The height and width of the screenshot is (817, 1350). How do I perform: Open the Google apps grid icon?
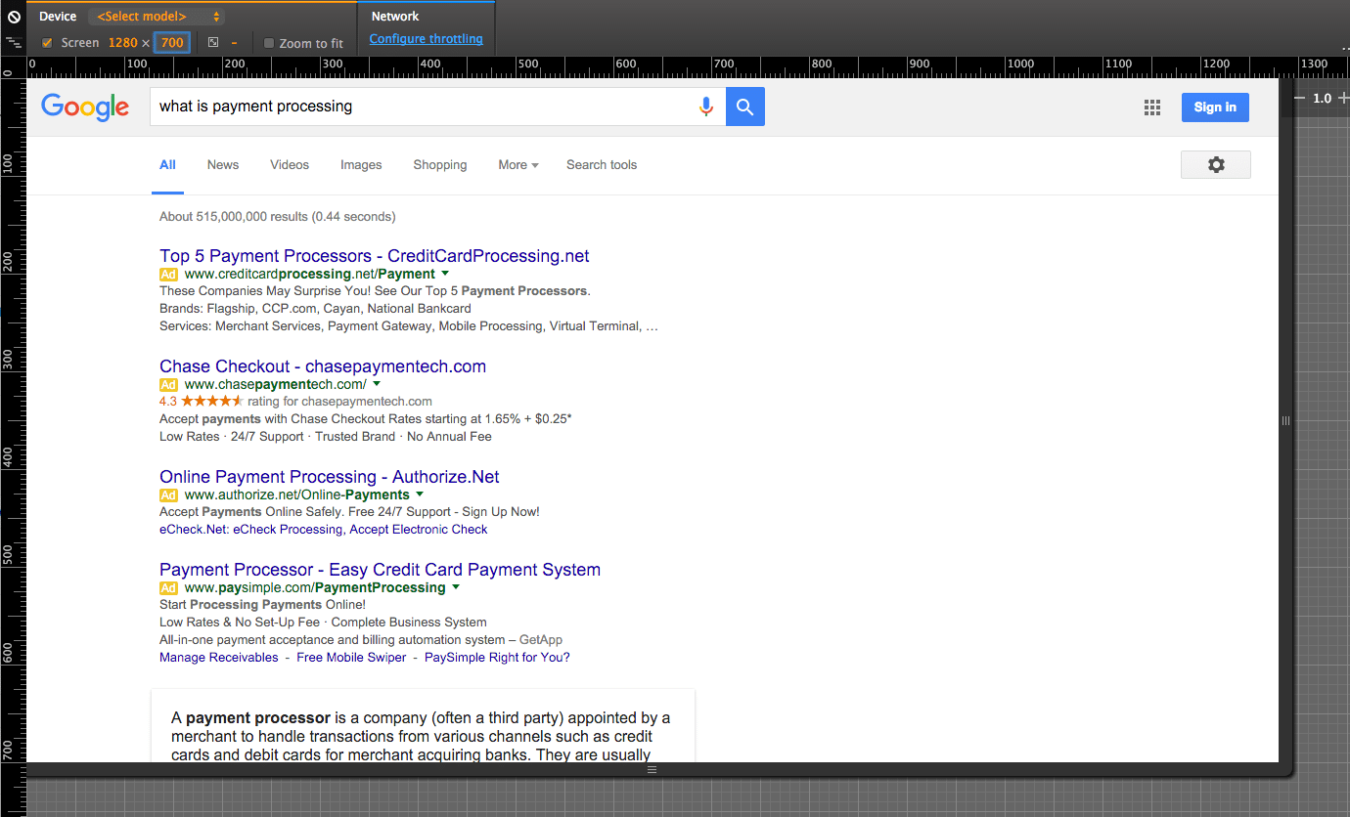[1152, 107]
